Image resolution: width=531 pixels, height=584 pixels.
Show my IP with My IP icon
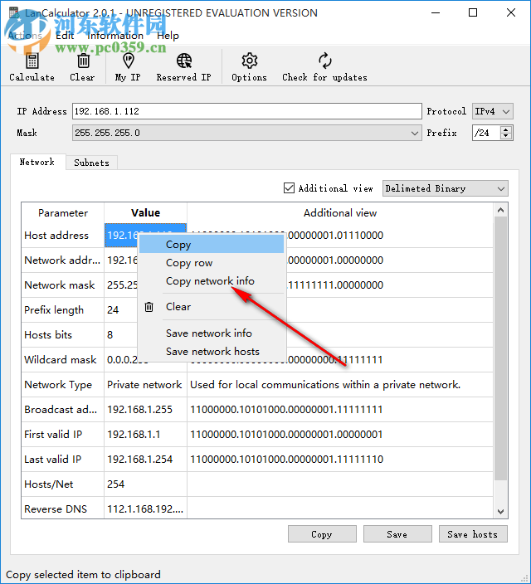(128, 61)
